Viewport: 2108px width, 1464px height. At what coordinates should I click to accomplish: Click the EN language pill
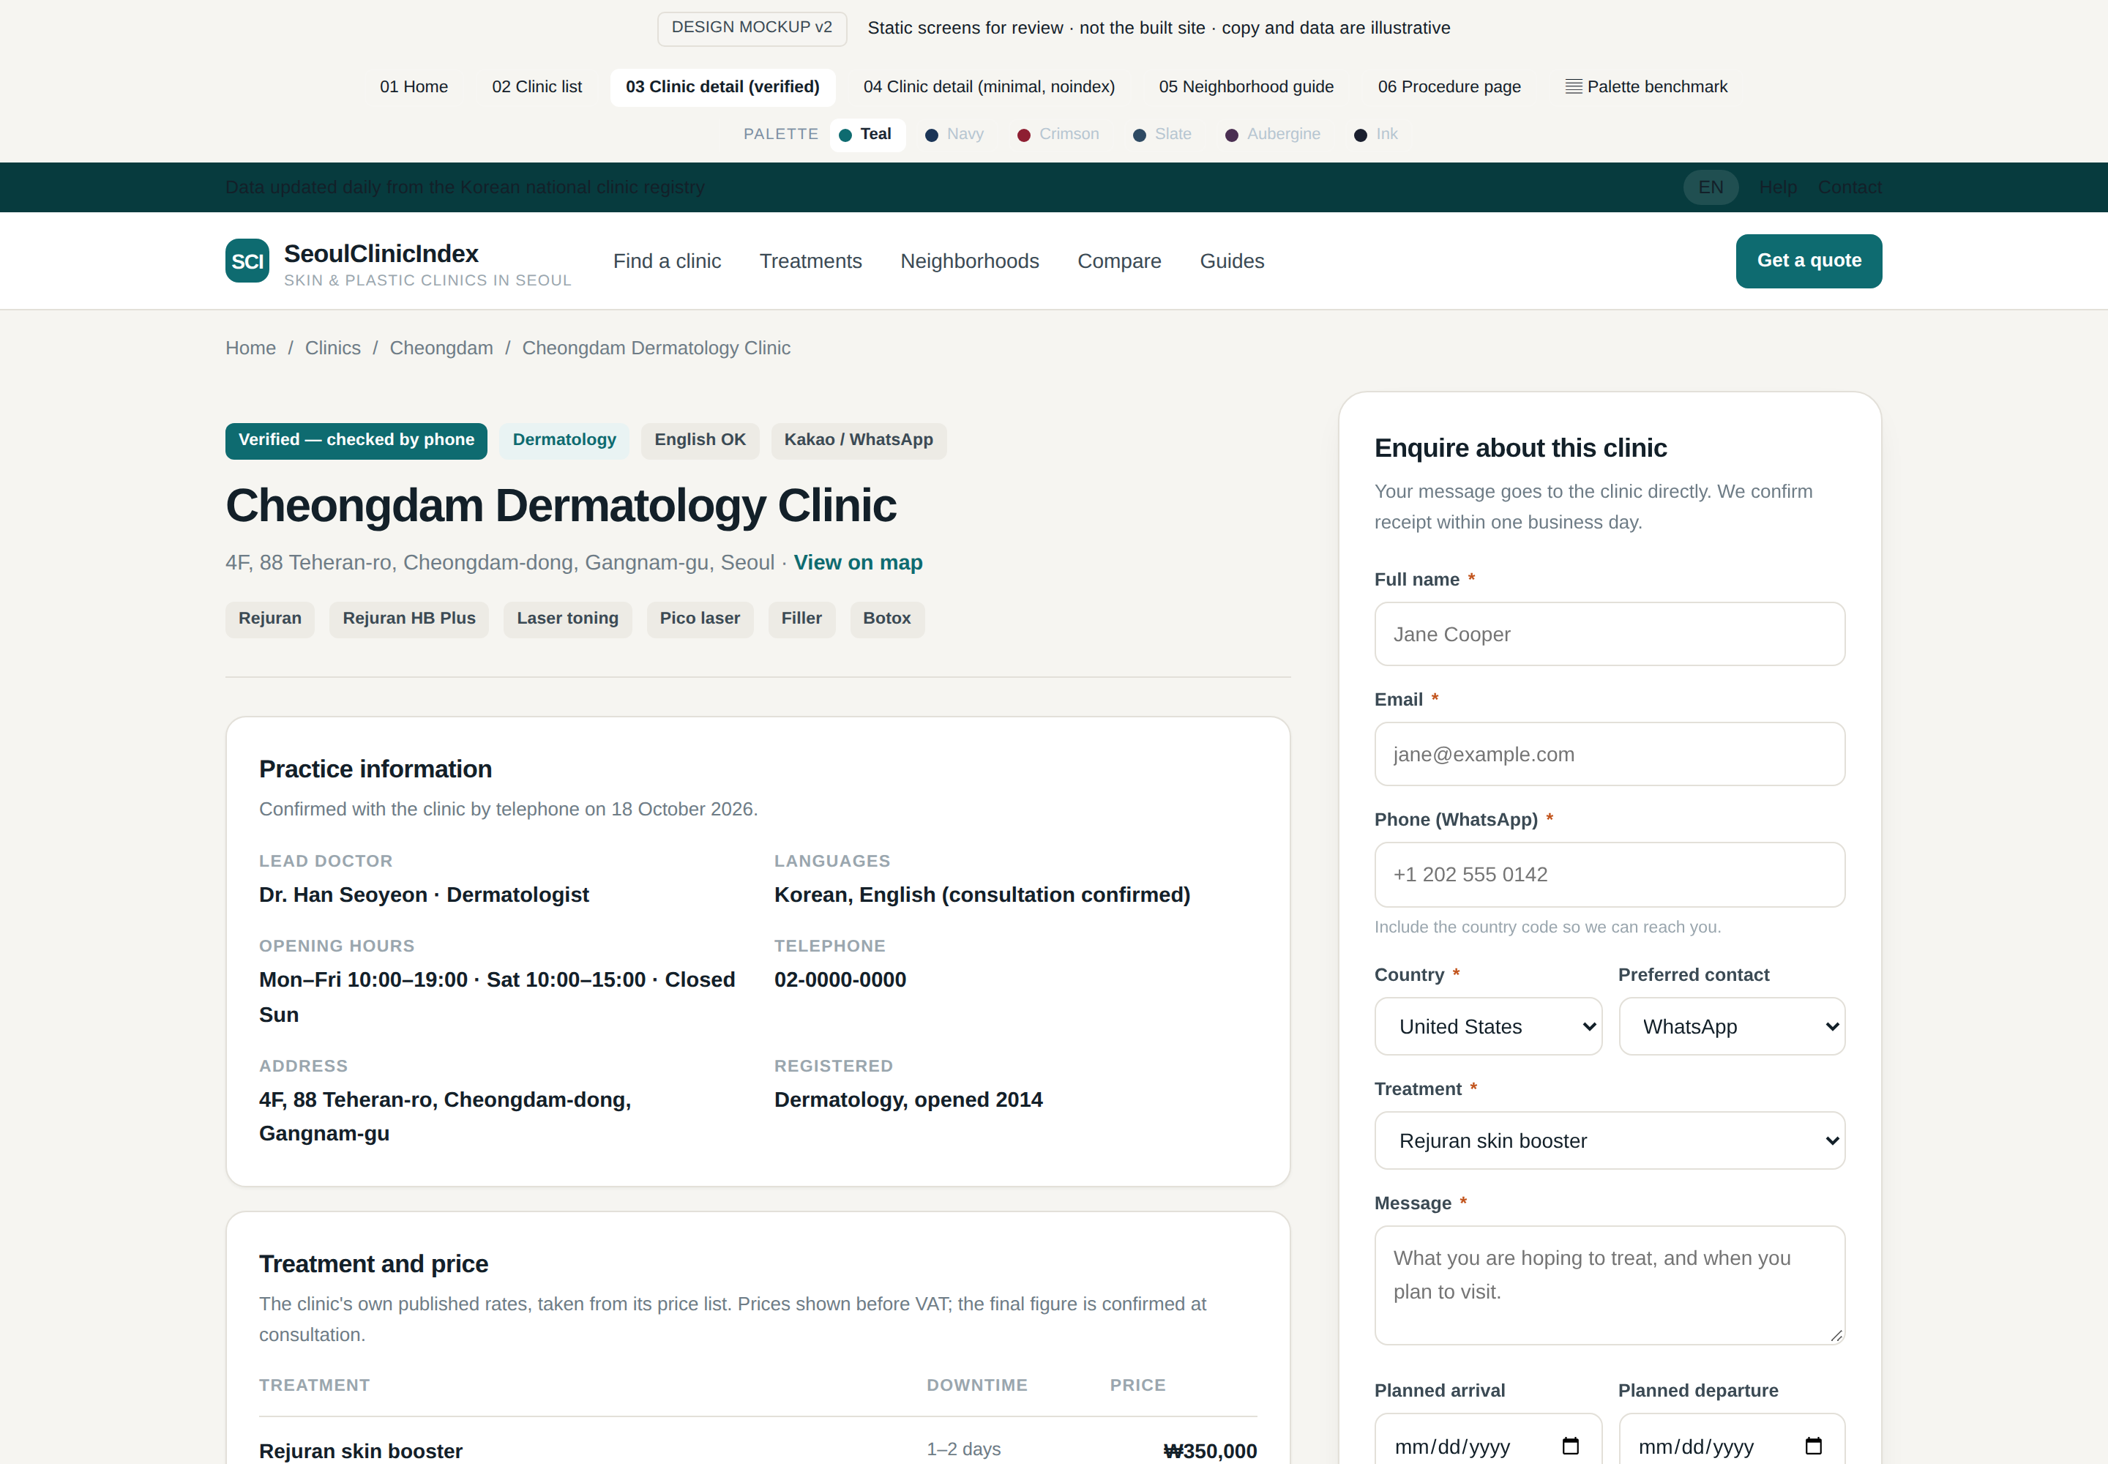[1711, 187]
